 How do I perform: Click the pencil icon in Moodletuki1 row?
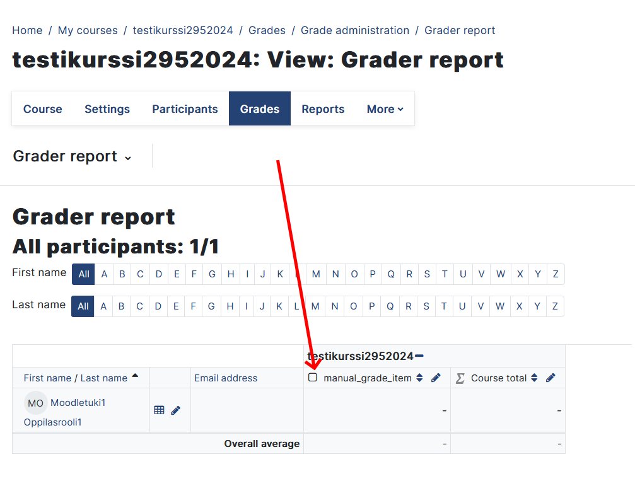(176, 410)
